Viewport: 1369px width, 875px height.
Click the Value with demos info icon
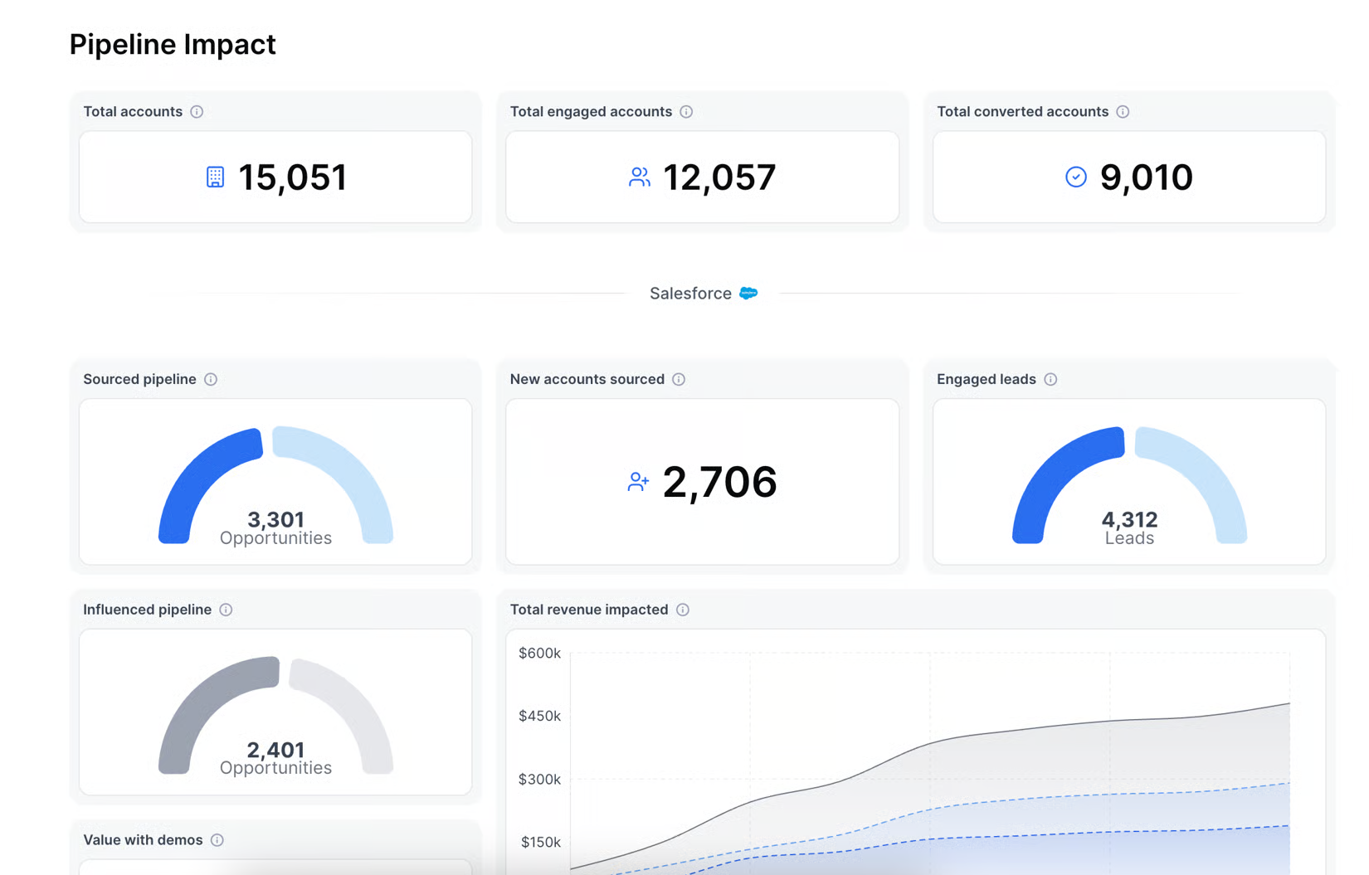coord(217,840)
